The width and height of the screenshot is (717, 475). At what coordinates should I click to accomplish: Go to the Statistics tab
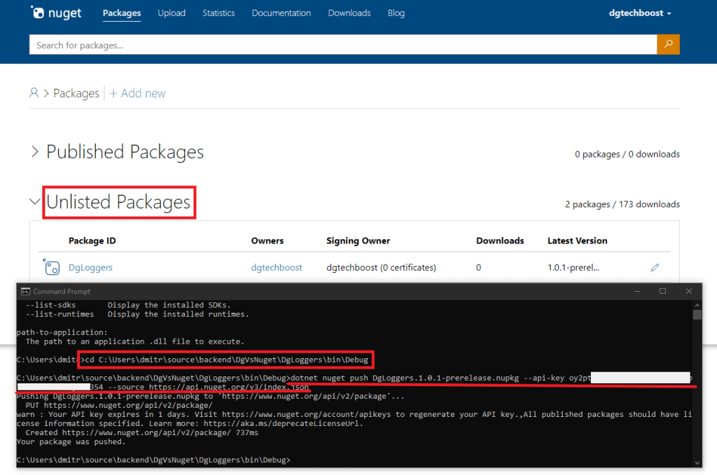click(x=218, y=13)
